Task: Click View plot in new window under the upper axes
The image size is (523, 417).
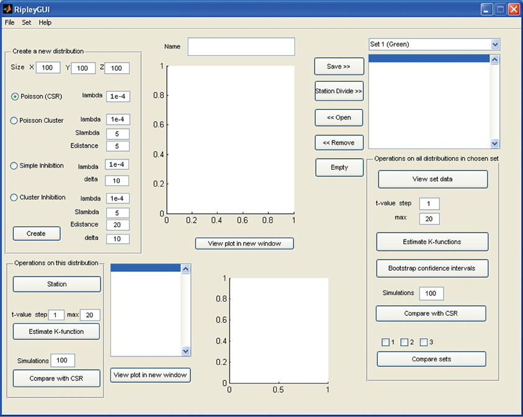Action: point(244,243)
